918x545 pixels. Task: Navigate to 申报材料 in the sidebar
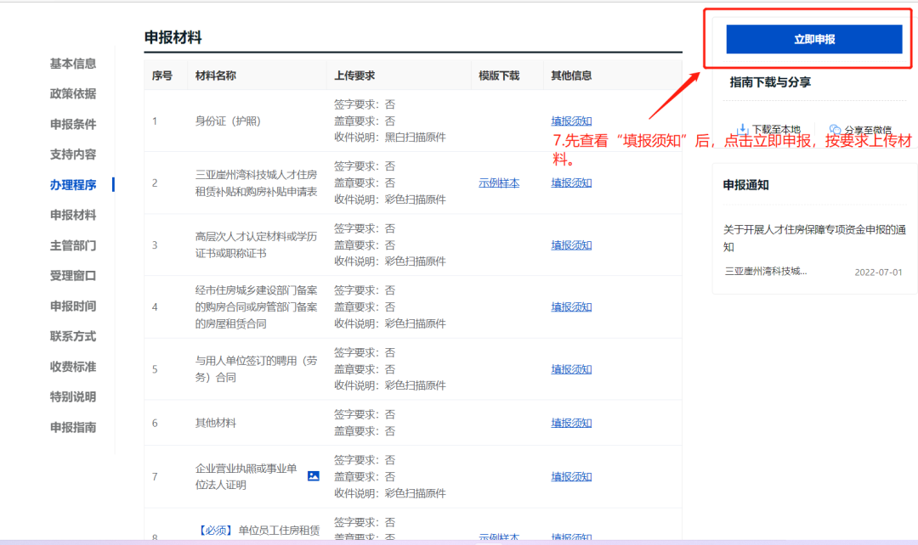tap(73, 215)
